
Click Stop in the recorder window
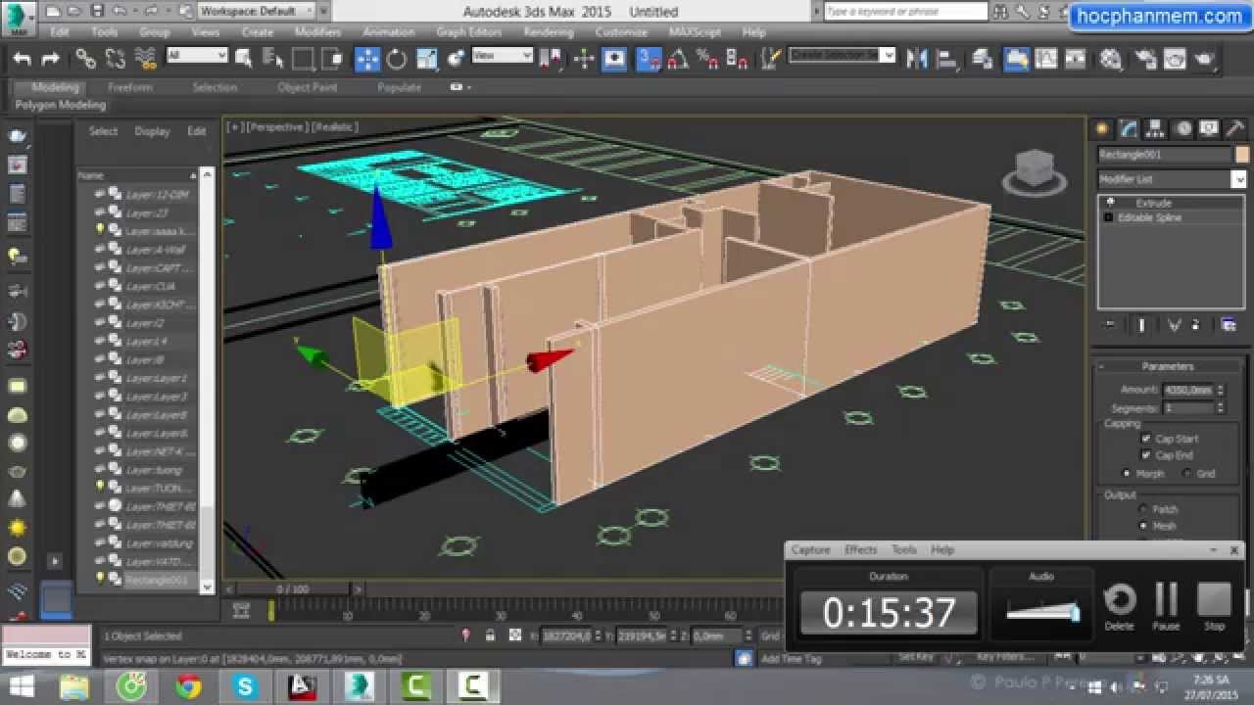1214,606
